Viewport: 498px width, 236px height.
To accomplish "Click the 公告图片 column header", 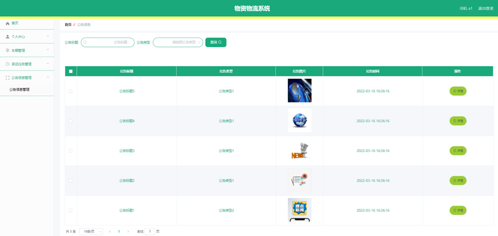I will (299, 71).
